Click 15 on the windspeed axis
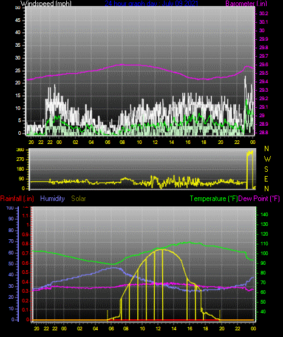 18,96
